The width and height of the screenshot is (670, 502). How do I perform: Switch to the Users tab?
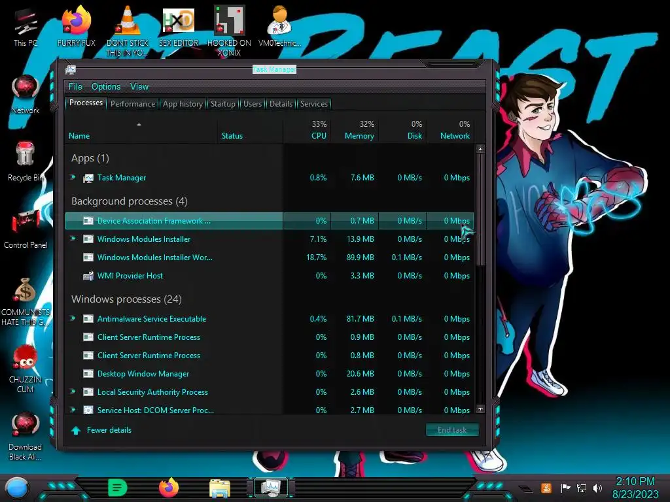coord(253,104)
